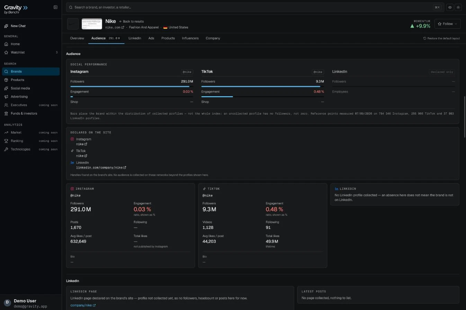Open company/nike LinkedIn page link
This screenshot has height=310, width=466.
click(83, 306)
